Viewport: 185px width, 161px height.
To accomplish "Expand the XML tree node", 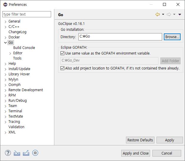I will point(5,133).
